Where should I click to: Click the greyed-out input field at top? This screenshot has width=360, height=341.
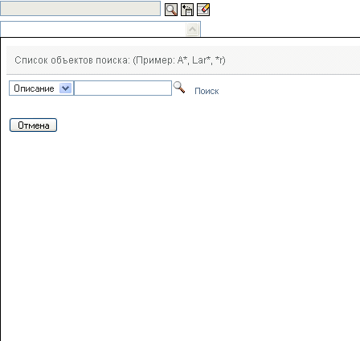80,9
